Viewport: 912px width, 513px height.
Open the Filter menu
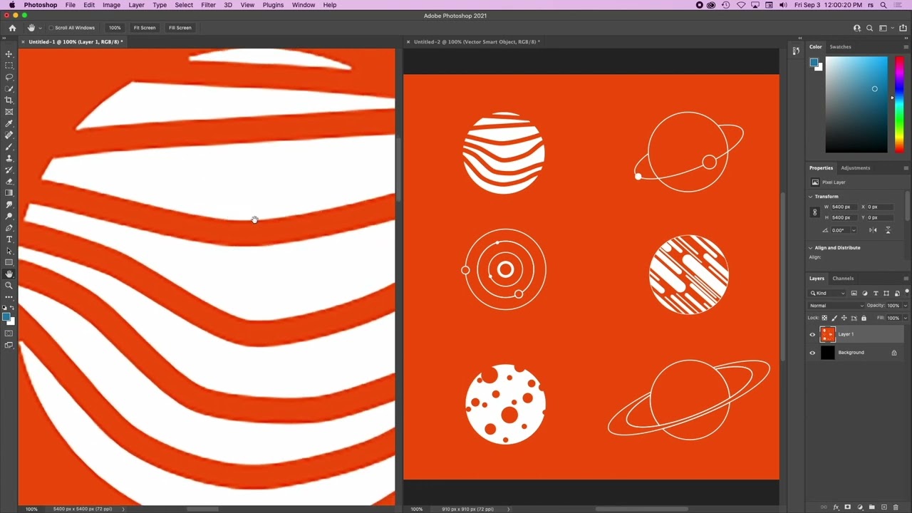pos(208,5)
